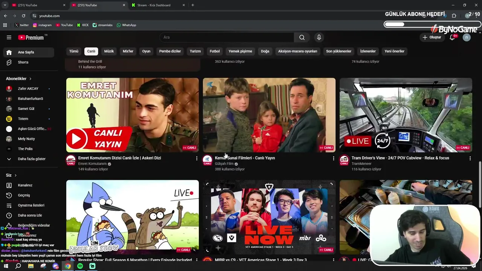The height and width of the screenshot is (271, 482).
Task: Open streamlabs bookmark
Action: (102, 25)
